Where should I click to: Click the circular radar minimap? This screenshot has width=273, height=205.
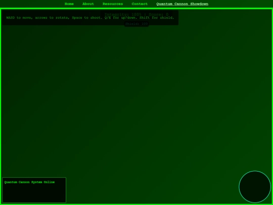pos(255,187)
